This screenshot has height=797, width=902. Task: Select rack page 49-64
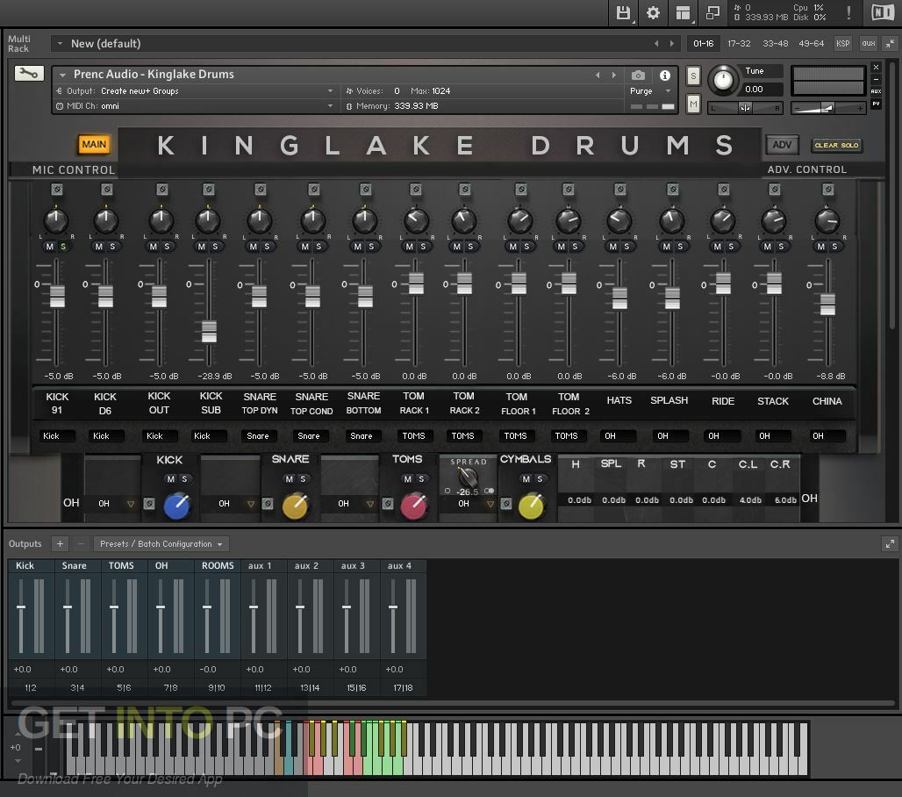tap(811, 43)
